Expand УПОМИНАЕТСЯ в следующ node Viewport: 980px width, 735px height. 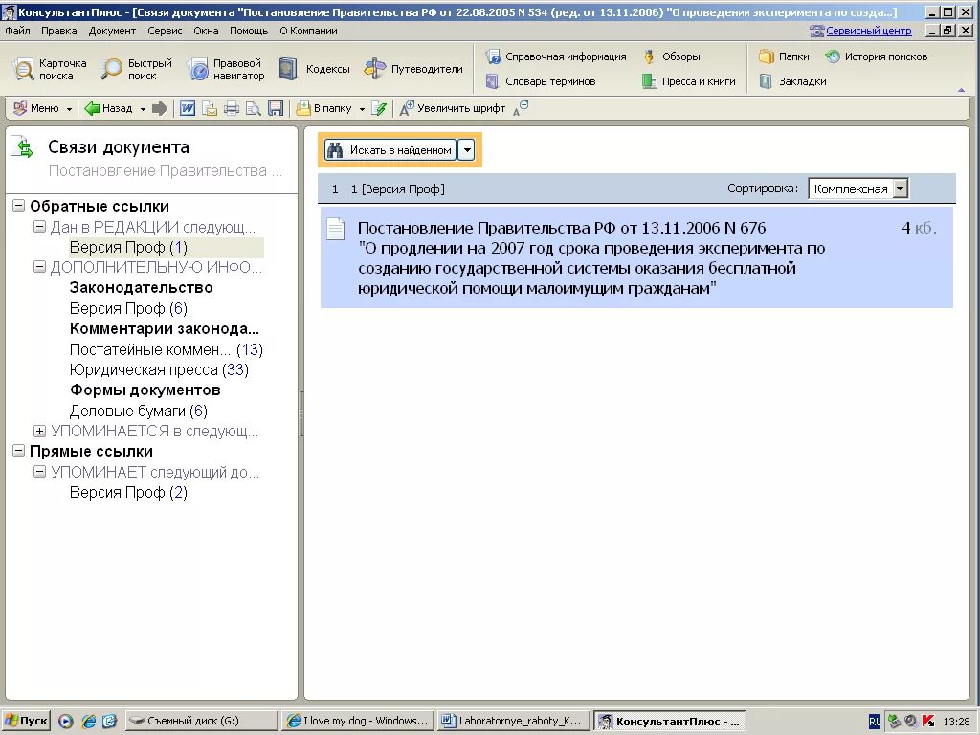(39, 431)
